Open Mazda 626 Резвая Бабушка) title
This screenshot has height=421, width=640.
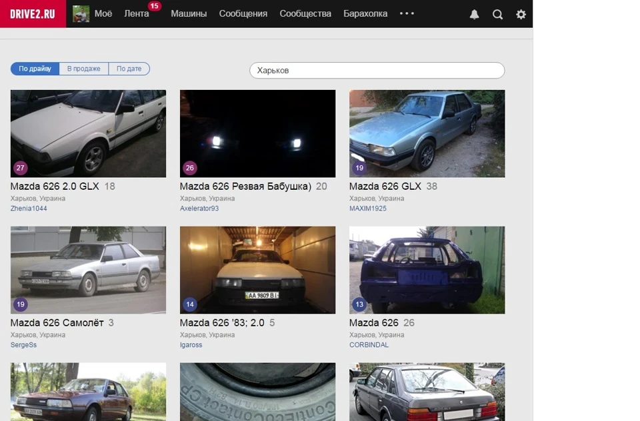(245, 187)
